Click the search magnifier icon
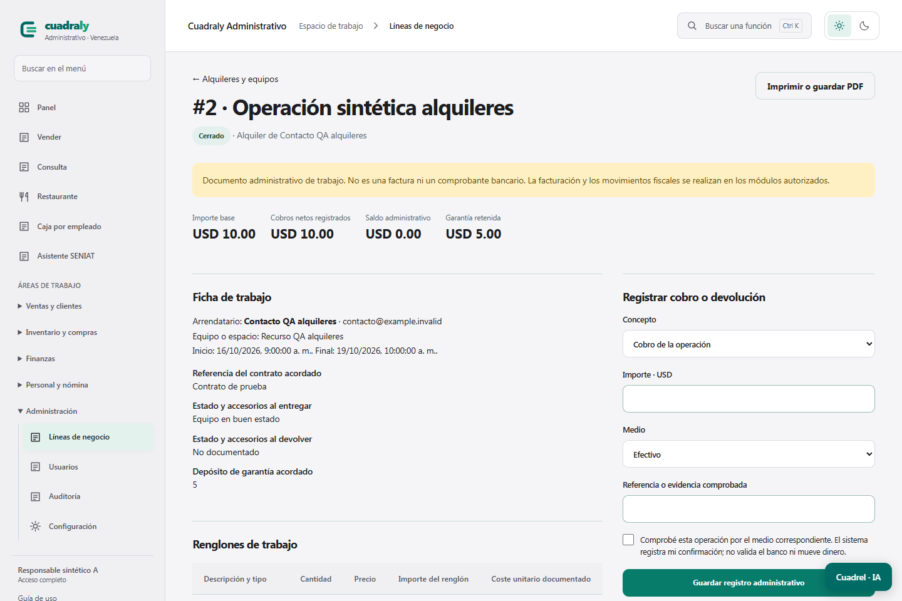 point(692,26)
